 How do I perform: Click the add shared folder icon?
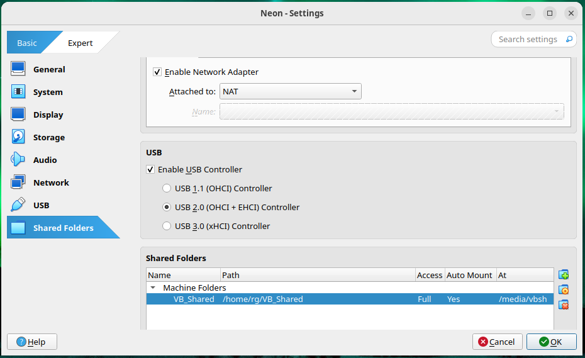coord(564,274)
